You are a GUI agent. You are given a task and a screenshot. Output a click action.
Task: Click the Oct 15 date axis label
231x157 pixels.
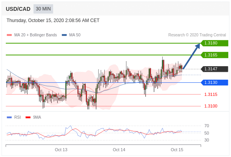[x=177, y=150]
